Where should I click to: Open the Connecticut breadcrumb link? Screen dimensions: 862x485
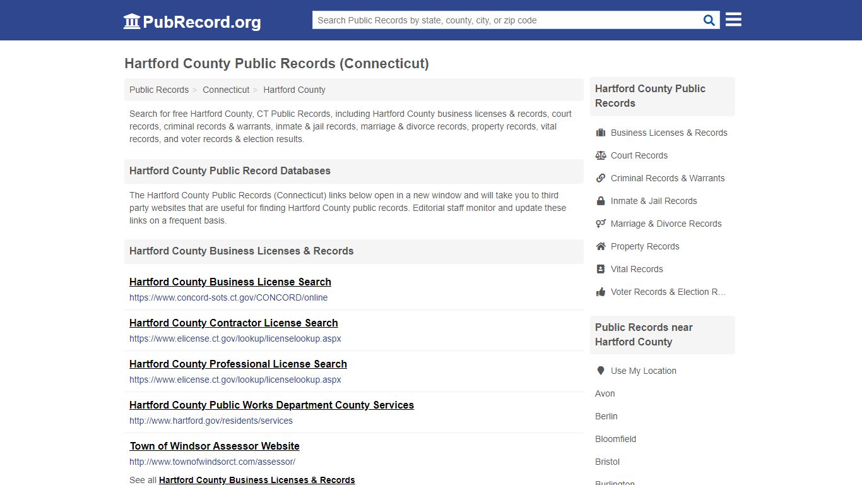point(226,90)
